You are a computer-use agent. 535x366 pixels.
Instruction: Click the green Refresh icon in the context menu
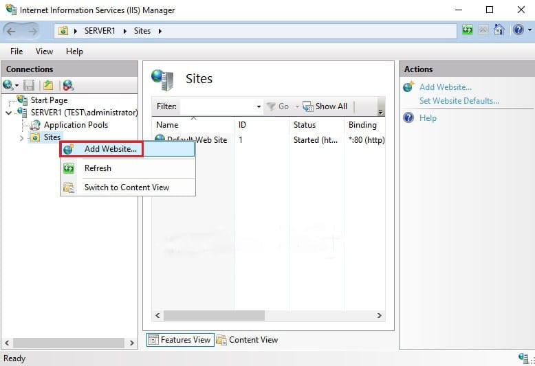pyautogui.click(x=69, y=168)
